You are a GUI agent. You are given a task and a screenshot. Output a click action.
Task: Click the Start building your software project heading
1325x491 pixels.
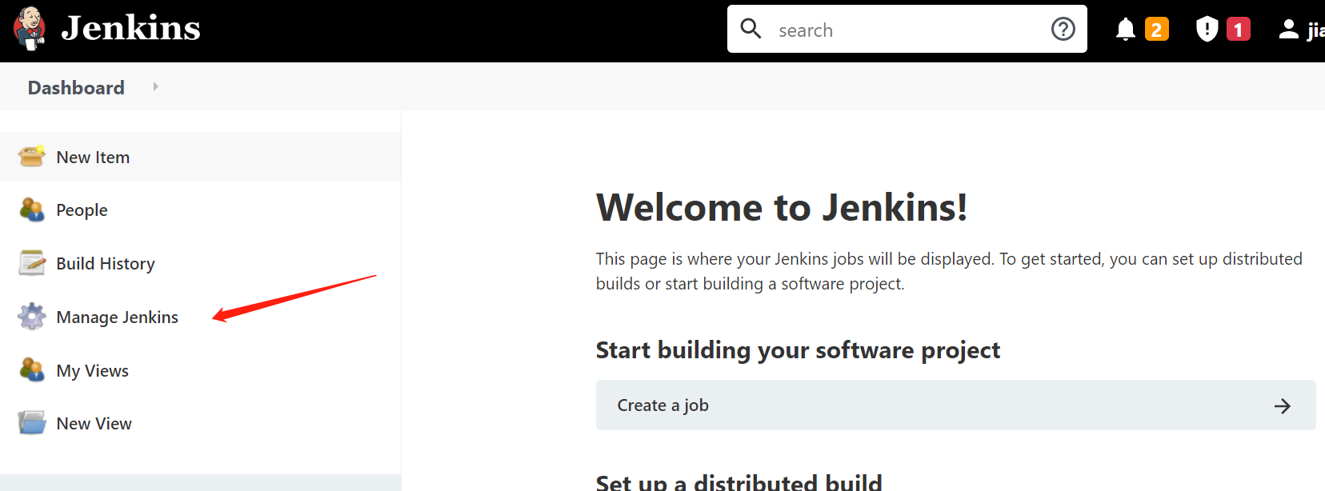[798, 350]
